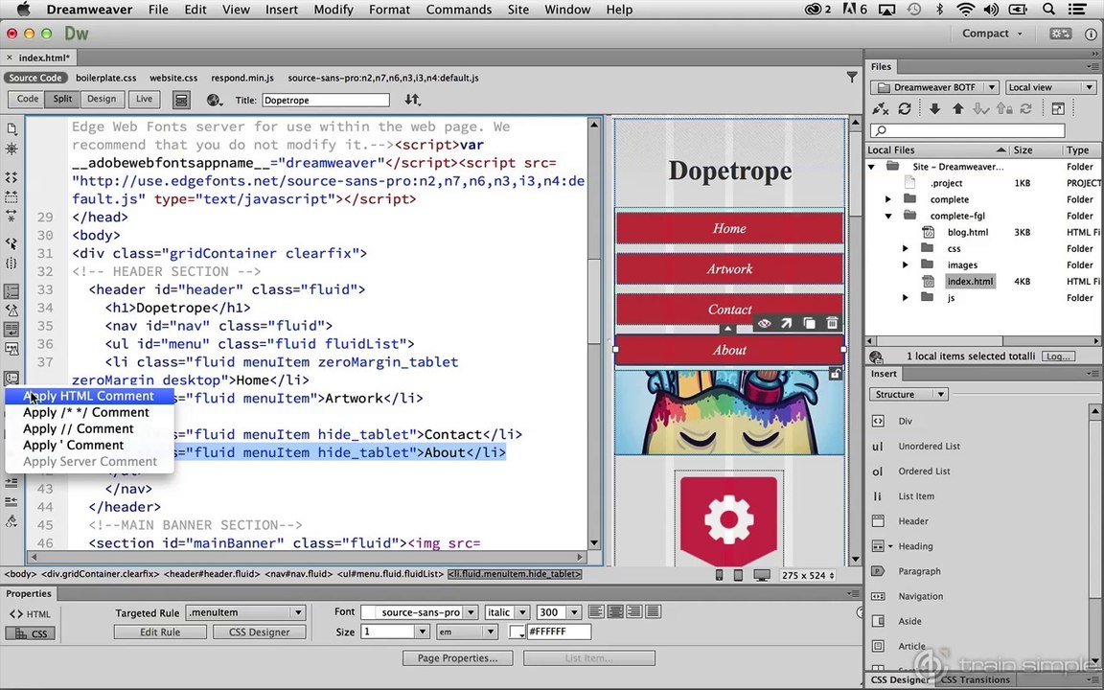1104x690 pixels.
Task: Open the Commands menu
Action: coord(459,10)
